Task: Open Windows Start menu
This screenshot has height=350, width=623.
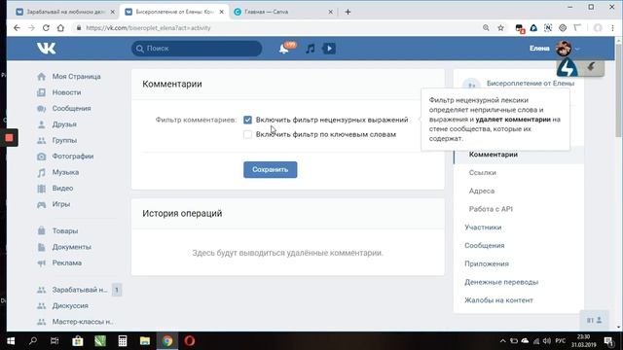Action: click(x=11, y=341)
